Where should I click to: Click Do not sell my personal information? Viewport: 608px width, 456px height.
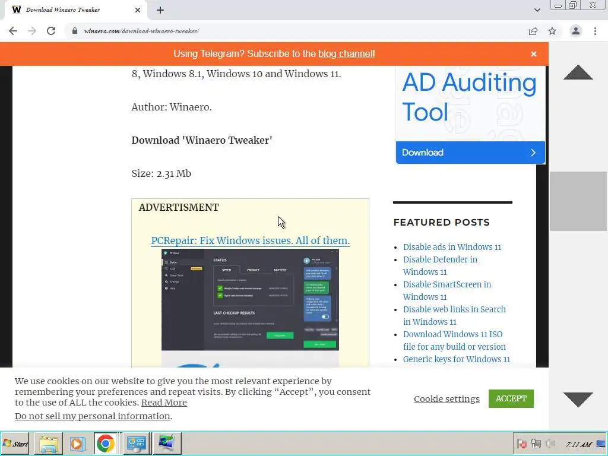92,416
